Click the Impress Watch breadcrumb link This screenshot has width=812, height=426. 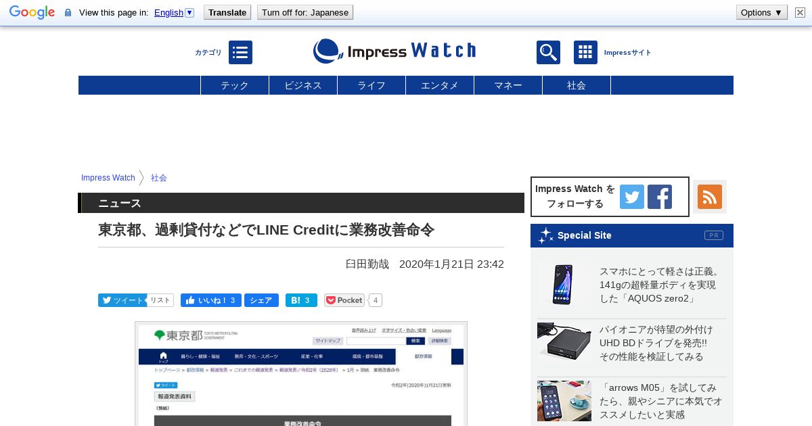click(x=108, y=178)
